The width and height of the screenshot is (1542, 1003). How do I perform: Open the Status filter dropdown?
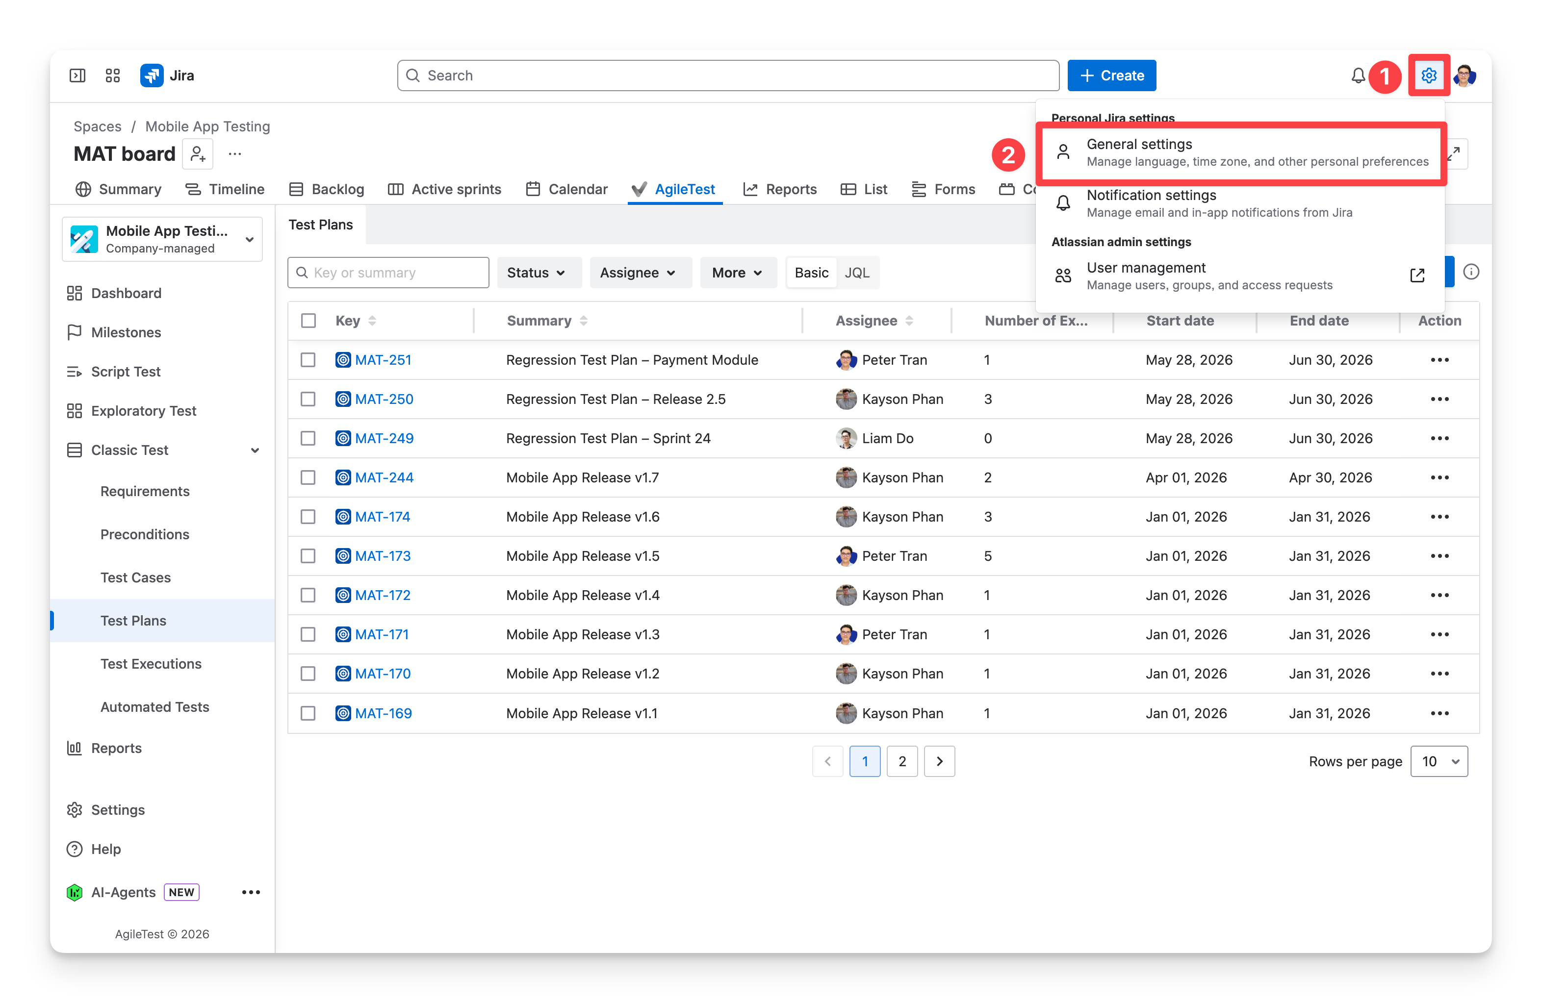point(539,273)
